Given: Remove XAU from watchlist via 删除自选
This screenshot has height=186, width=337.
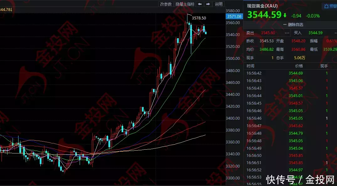Looking at the screenshot, I should (x=295, y=24).
